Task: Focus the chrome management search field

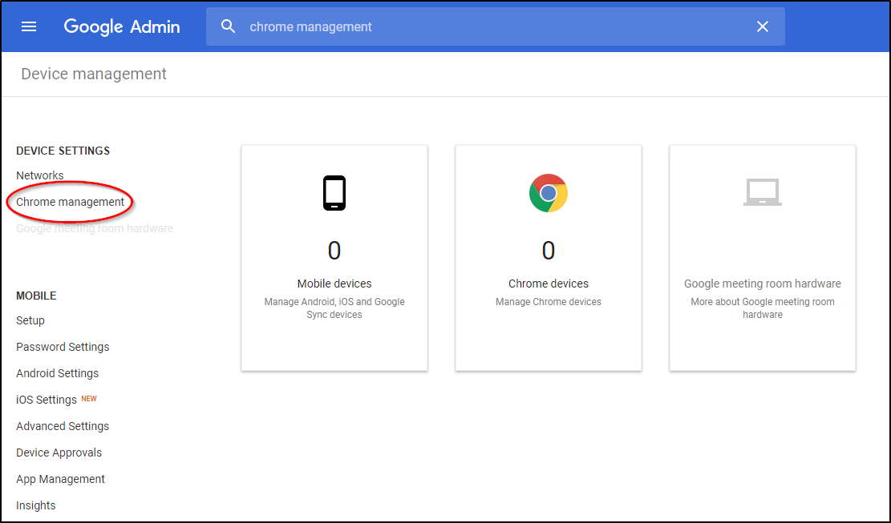Action: point(496,26)
